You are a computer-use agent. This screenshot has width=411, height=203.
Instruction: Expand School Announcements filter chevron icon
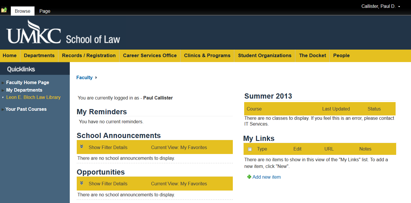82,147
